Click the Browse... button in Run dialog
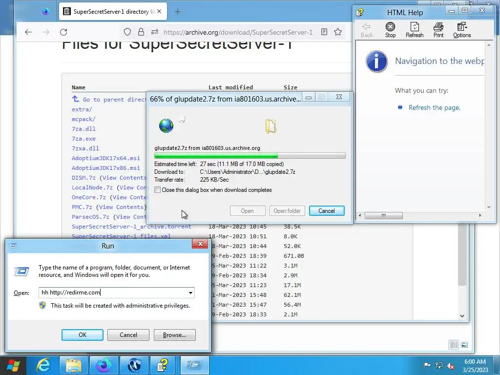This screenshot has width=500, height=375. point(174,335)
